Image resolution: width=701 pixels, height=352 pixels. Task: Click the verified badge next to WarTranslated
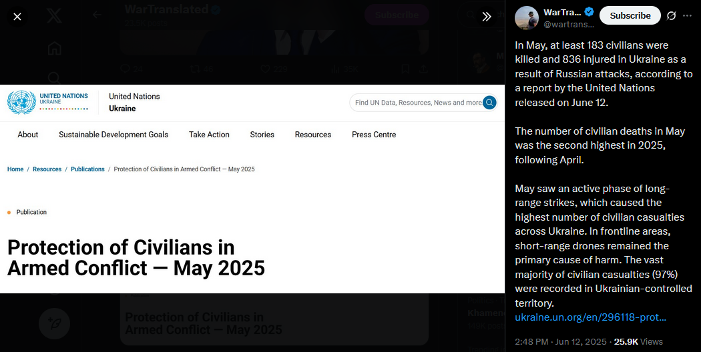coord(590,12)
